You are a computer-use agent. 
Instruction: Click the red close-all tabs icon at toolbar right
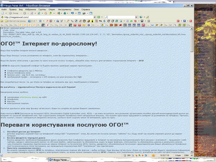tap(191, 21)
